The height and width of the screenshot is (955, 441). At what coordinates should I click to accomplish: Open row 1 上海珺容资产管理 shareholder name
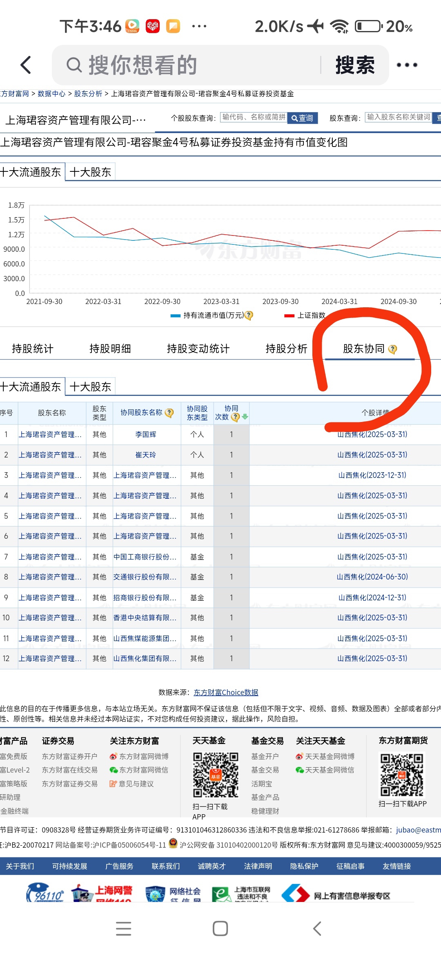(x=50, y=434)
